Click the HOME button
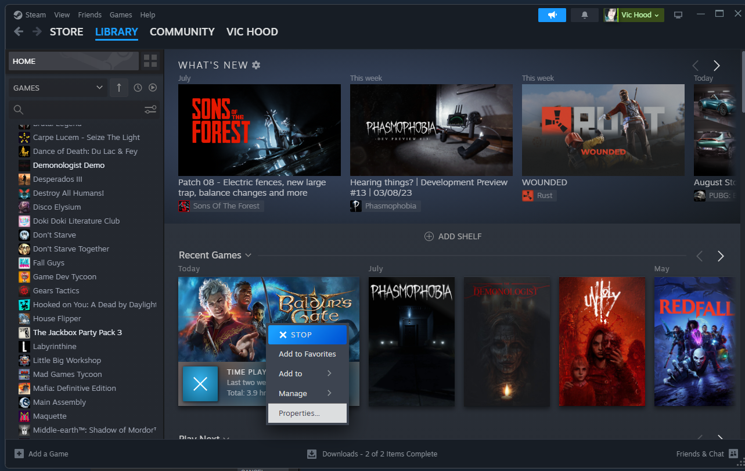Viewport: 745px width, 471px height. (x=74, y=61)
